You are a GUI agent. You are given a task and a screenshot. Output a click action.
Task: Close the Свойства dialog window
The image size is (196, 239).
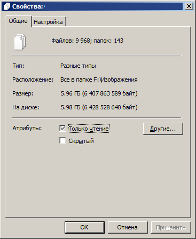click(189, 6)
